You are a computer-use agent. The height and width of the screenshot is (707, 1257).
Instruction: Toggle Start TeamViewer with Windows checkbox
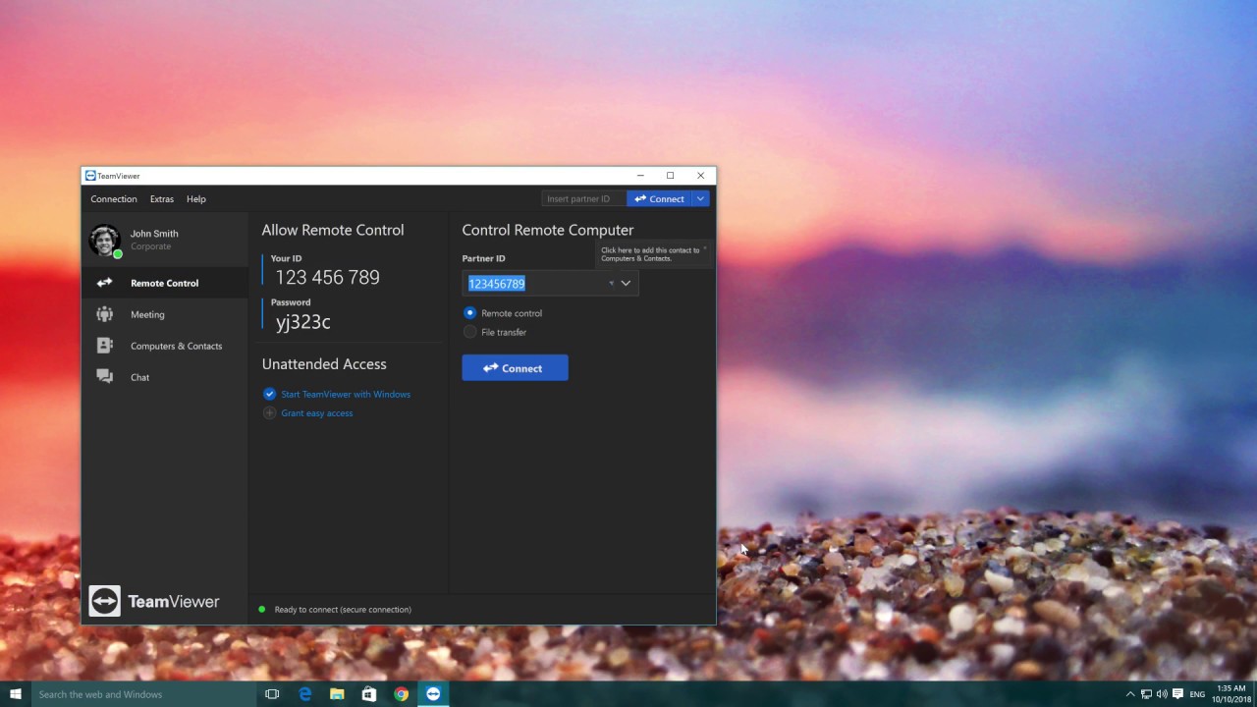[269, 394]
